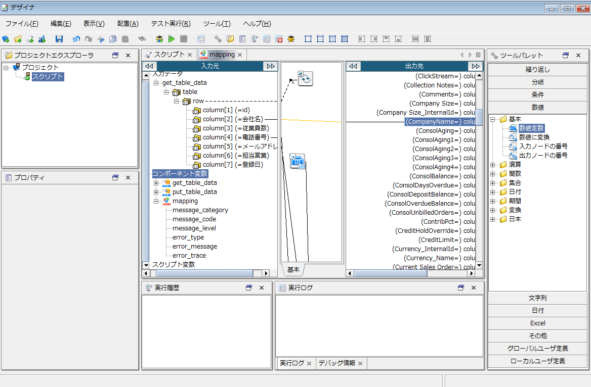Click the save floppy disk icon
Image resolution: width=591 pixels, height=387 pixels.
click(59, 39)
